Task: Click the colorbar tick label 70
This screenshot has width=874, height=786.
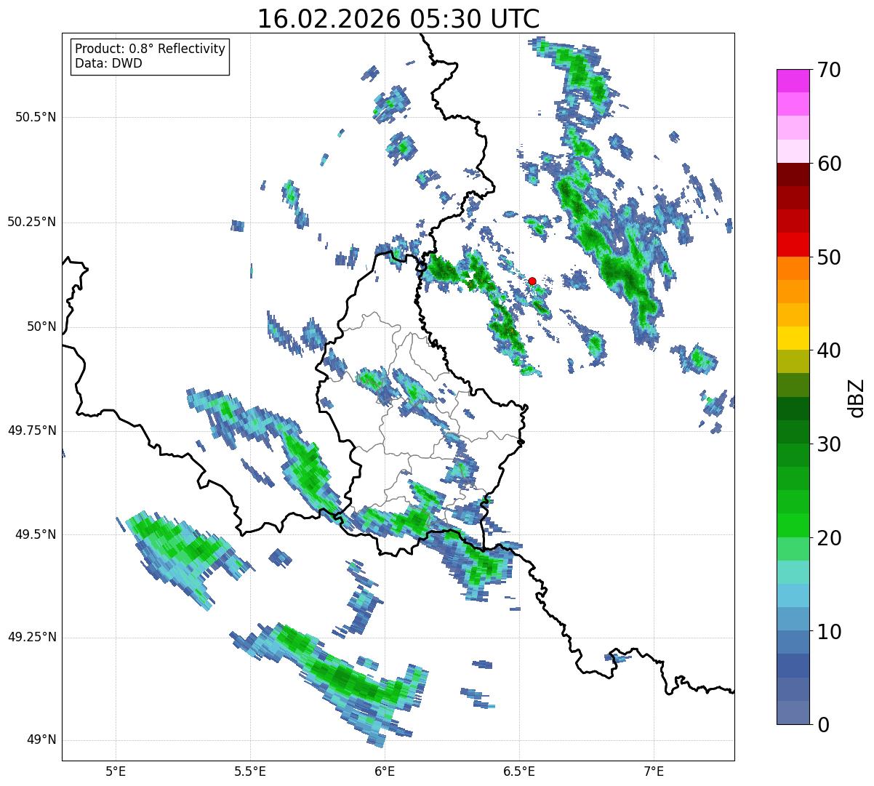Action: tap(829, 70)
